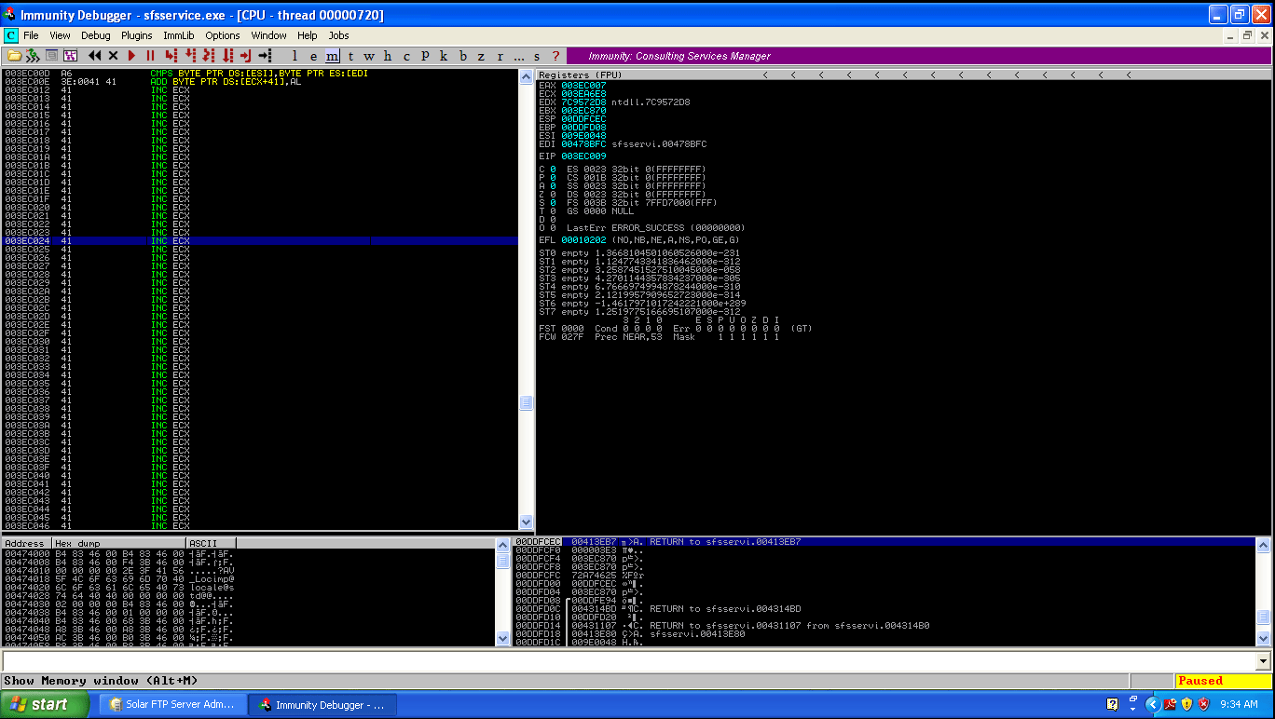Show Breakpoints with the 'b' button
This screenshot has height=719, width=1275.
(x=463, y=56)
